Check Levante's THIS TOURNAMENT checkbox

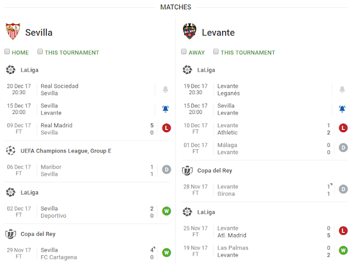point(216,52)
